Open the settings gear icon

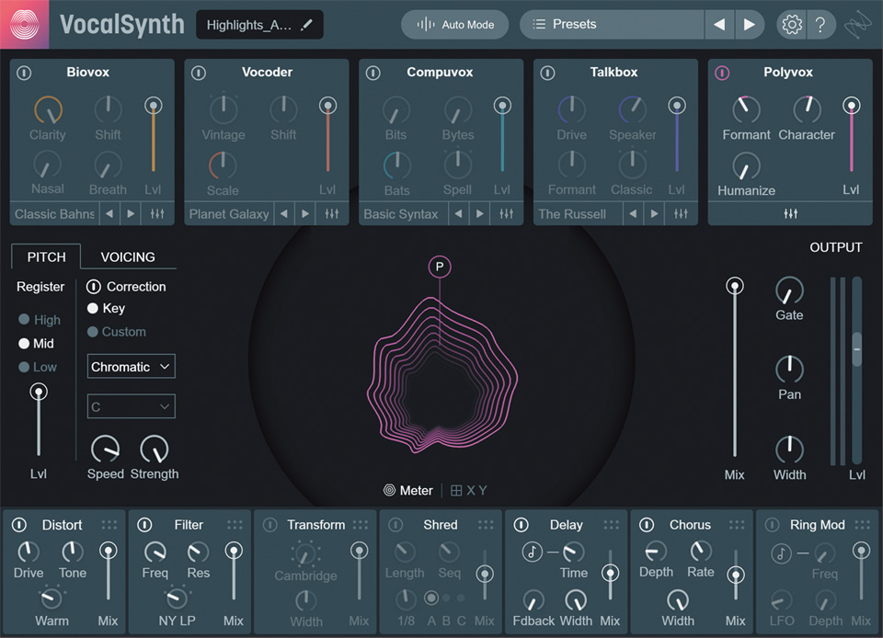tap(792, 24)
